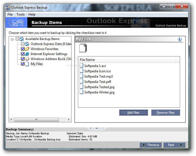Click the Backup Job Name summary line
This screenshot has height=156, width=196.
coord(28,133)
